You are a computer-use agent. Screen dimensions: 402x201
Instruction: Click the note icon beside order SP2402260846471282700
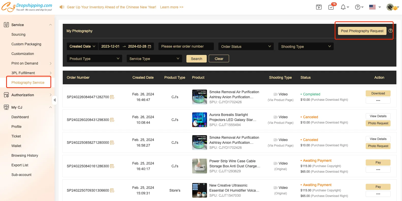point(112,97)
